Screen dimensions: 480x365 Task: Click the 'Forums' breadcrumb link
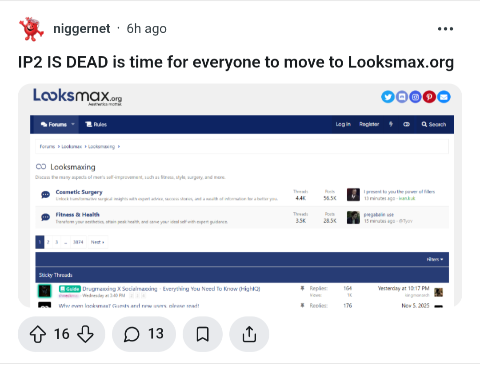pos(47,147)
